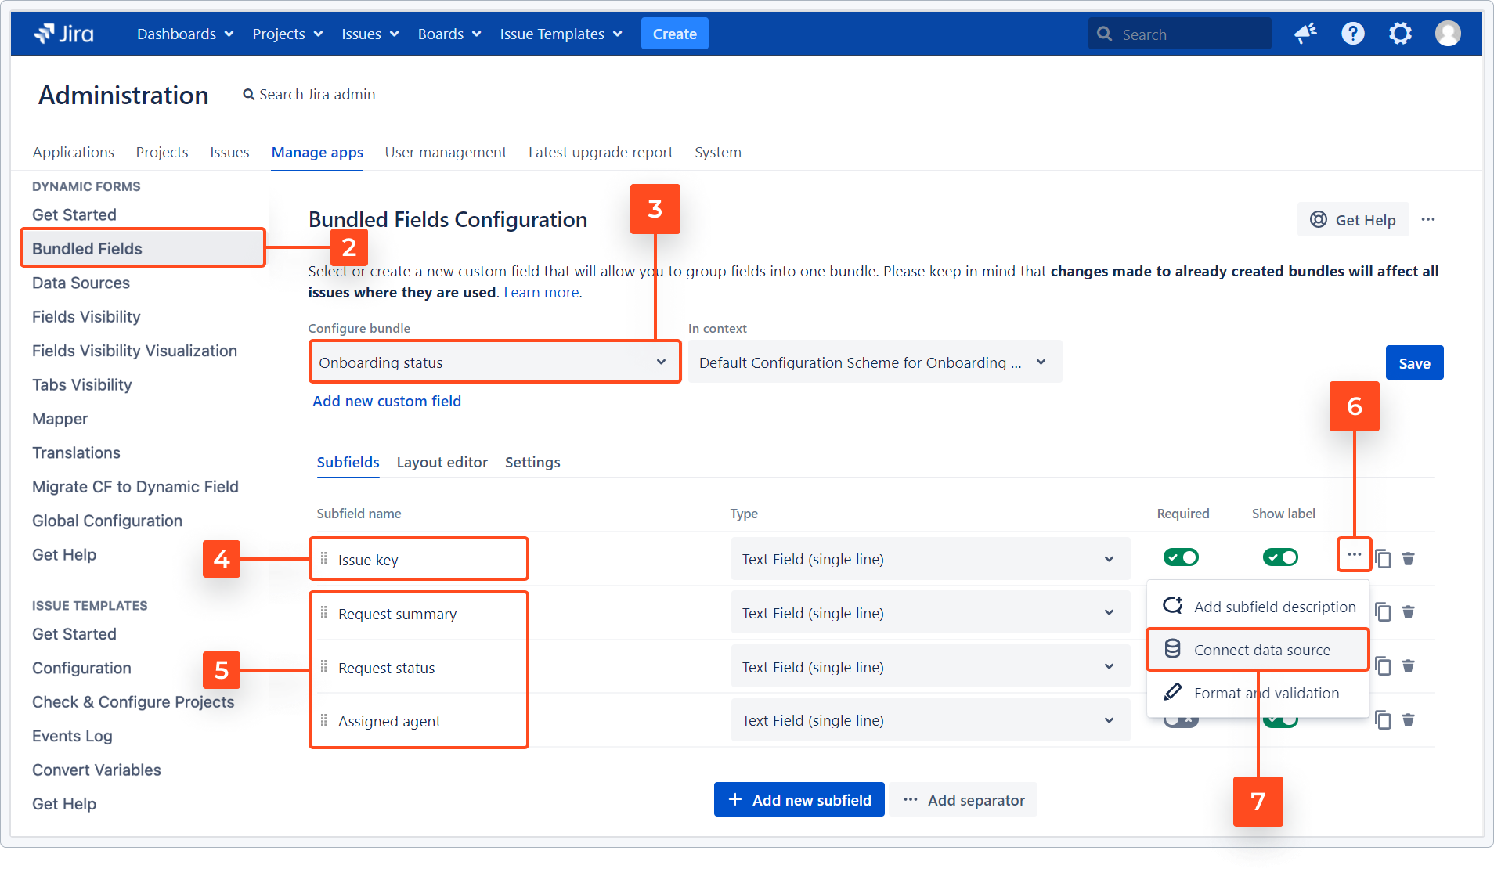Screen dimensions: 1494x876
Task: Open the Projects dropdown in top navigation
Action: 287,34
